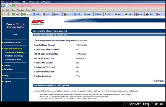
Task: Click the browser Back arrow button
Action: tap(3, 6)
